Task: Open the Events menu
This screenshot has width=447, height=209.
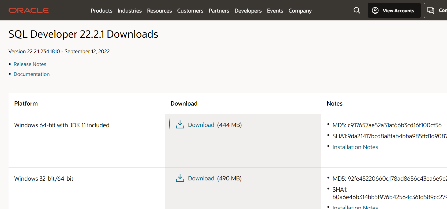Action: 275,11
